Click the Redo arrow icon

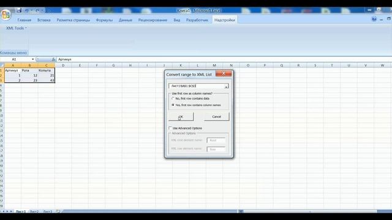click(x=37, y=10)
